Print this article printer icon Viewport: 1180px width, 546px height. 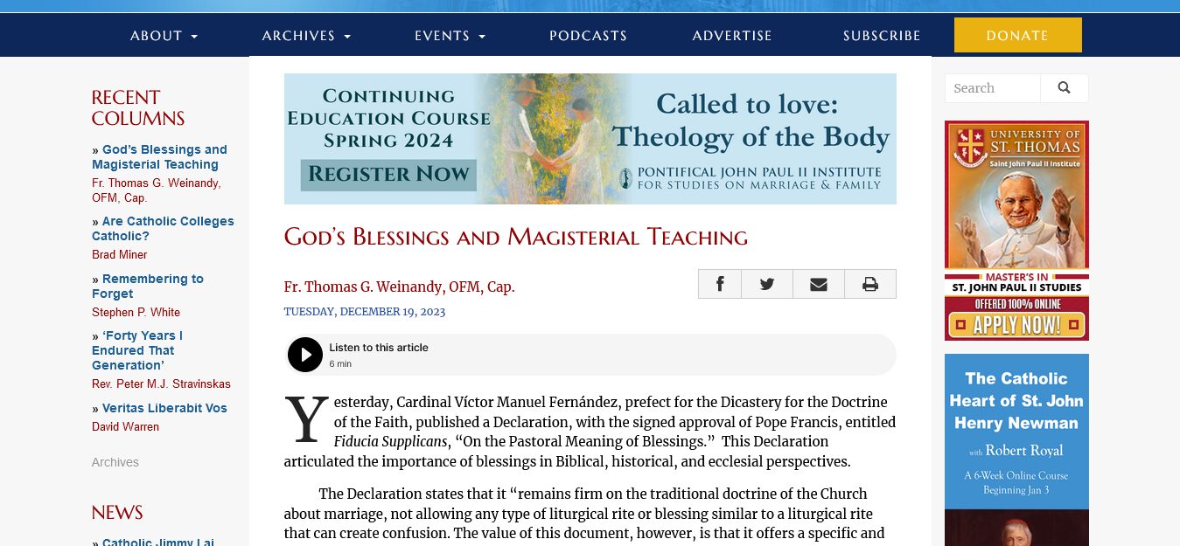pyautogui.click(x=870, y=284)
